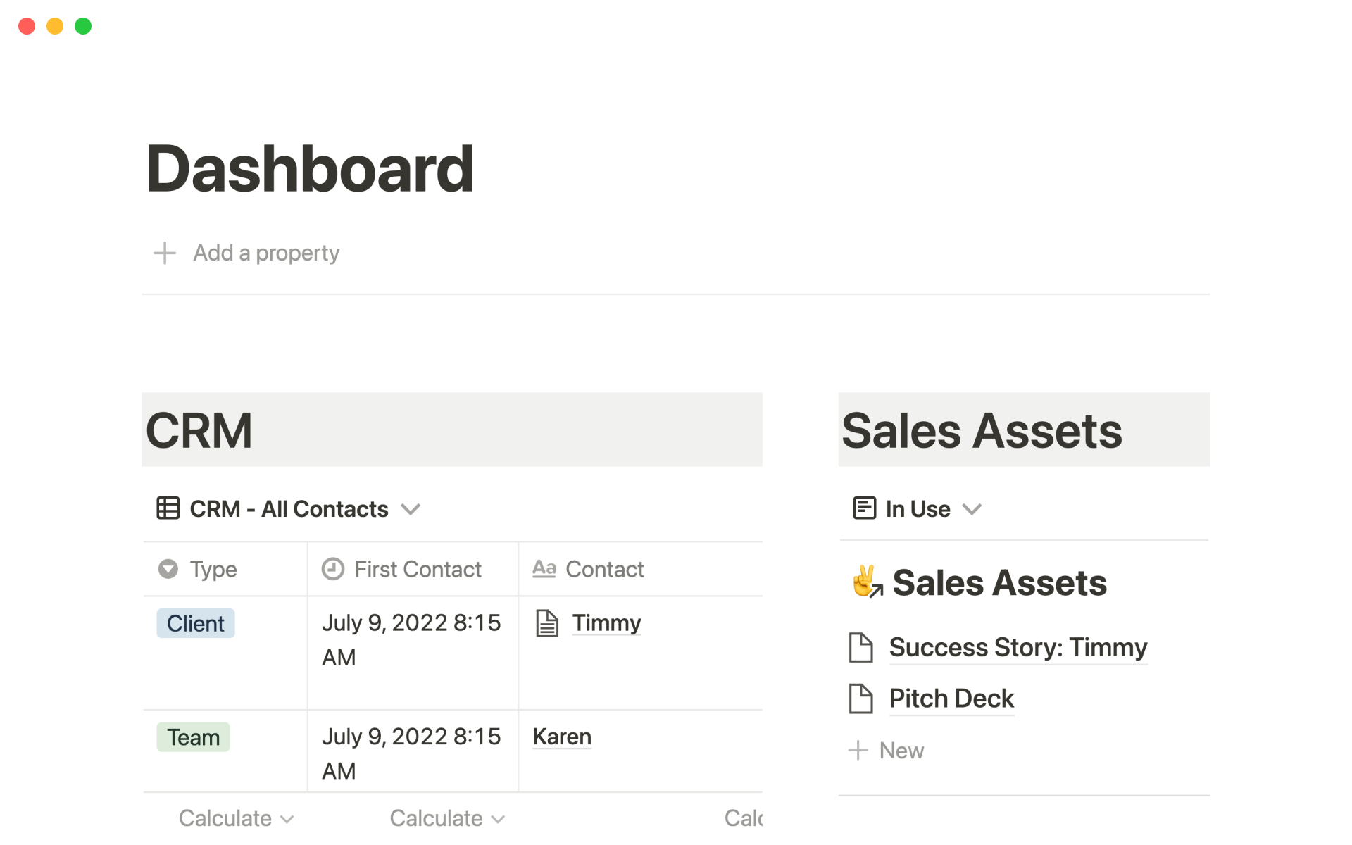Click the page icon beside Success Story: Timmy

(x=860, y=647)
